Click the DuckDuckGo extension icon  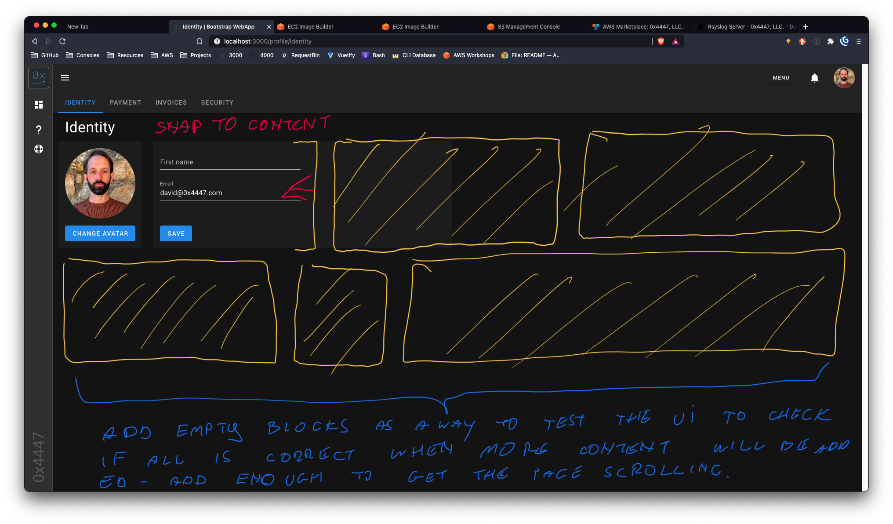[x=802, y=41]
